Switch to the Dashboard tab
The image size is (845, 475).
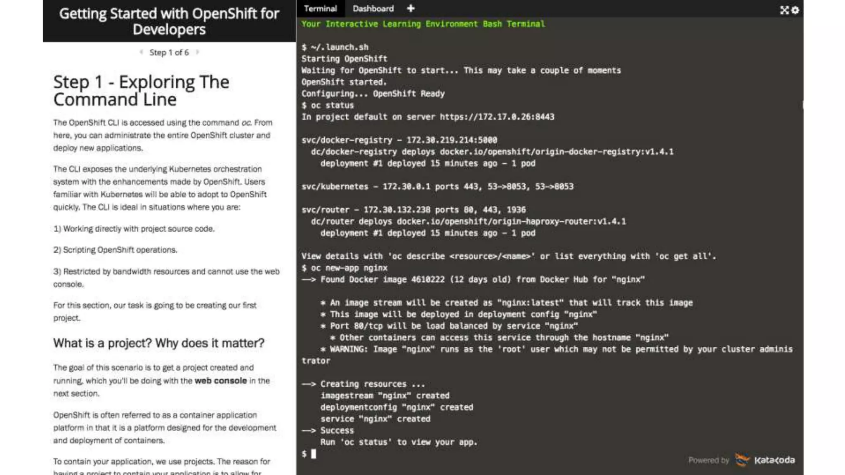coord(373,9)
